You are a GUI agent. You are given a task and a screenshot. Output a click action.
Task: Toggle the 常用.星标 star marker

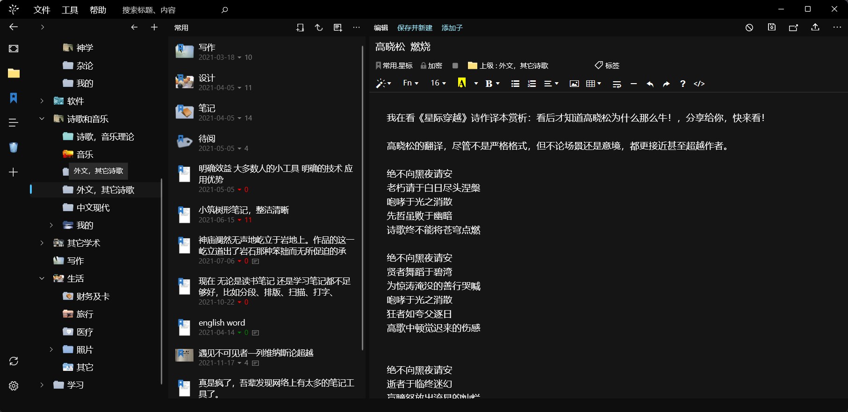point(394,65)
